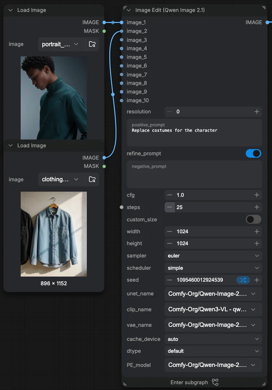Collapse the bottom Load Image node
This screenshot has width=272, height=390.
[x=10, y=146]
